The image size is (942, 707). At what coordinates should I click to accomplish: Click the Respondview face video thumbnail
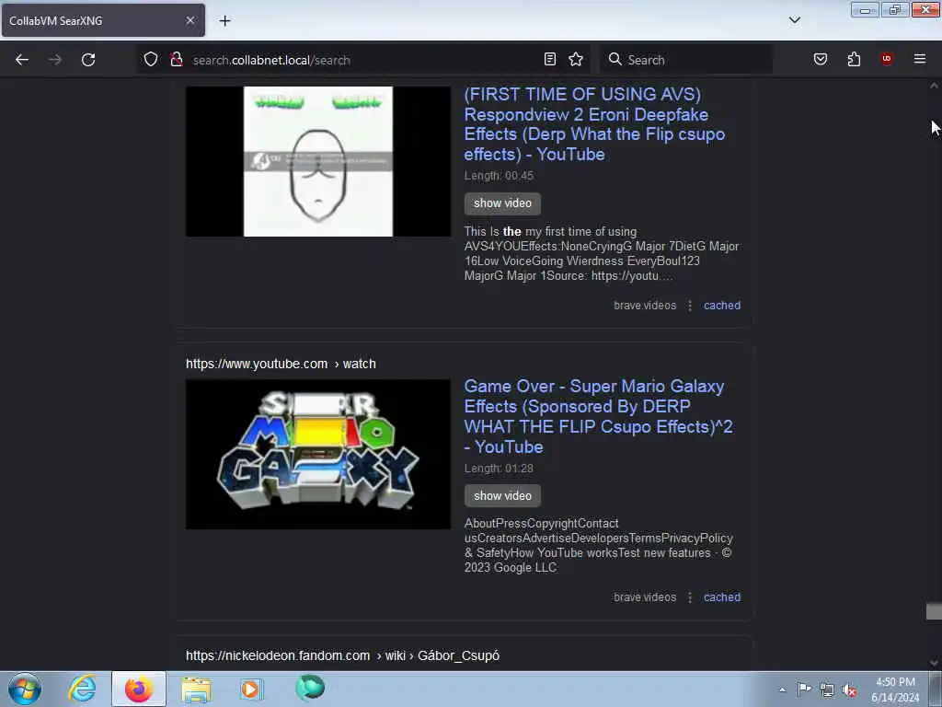click(x=317, y=161)
